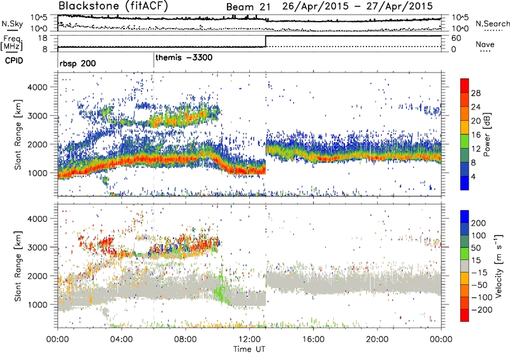Select the -15 tick on Velocity colorbar
This screenshot has width=510, height=353.
point(479,272)
